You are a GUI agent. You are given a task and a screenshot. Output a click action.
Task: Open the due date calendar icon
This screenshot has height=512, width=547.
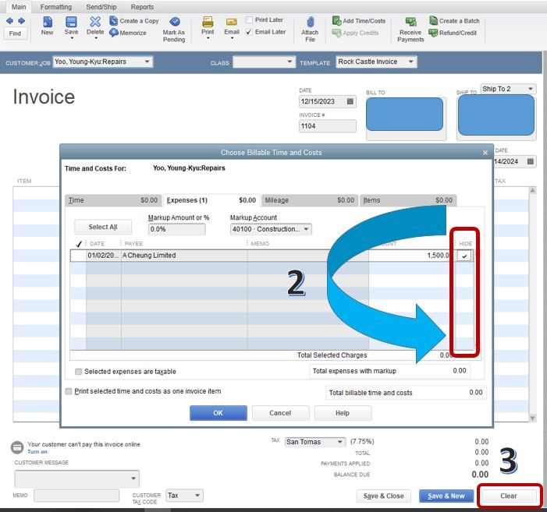coord(531,161)
